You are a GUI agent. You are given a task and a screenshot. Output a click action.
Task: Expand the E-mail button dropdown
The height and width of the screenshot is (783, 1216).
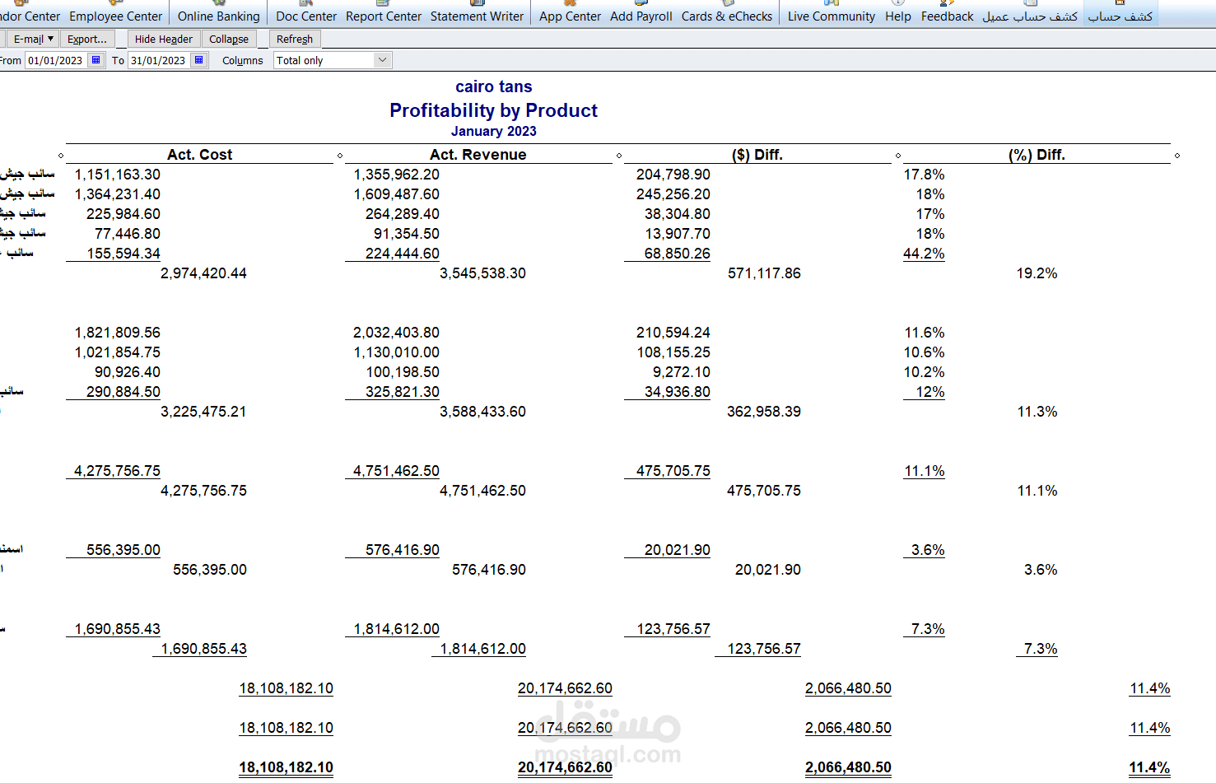pyautogui.click(x=50, y=39)
